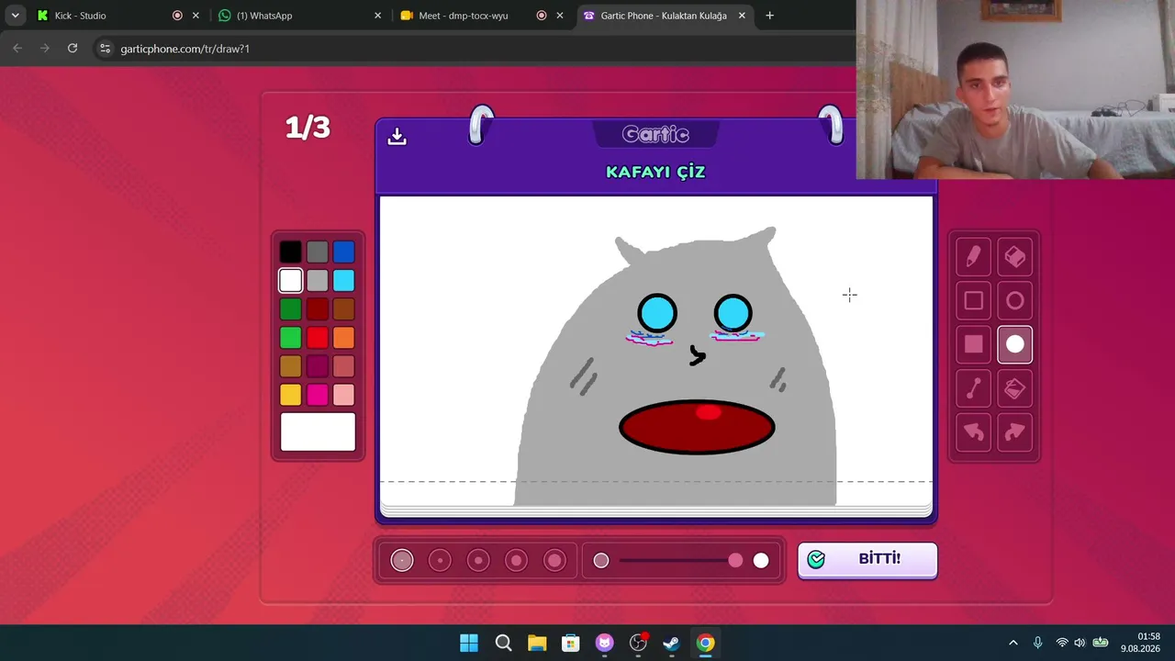Open Windows taskbar search
This screenshot has height=661, width=1175.
[x=503, y=643]
